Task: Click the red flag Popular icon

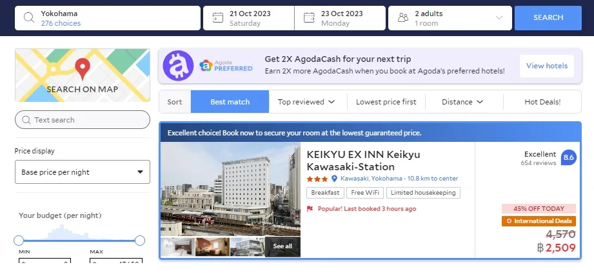Action: [x=310, y=208]
